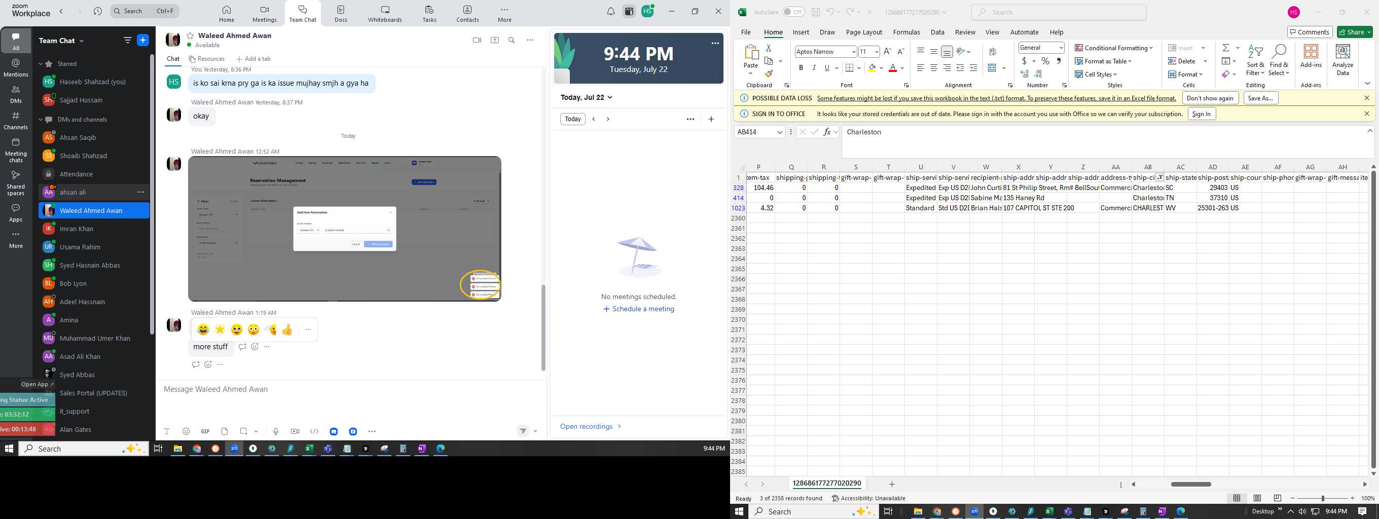This screenshot has height=519, width=1379.
Task: Open the Today, Jul 22 date dropdown
Action: 586,97
